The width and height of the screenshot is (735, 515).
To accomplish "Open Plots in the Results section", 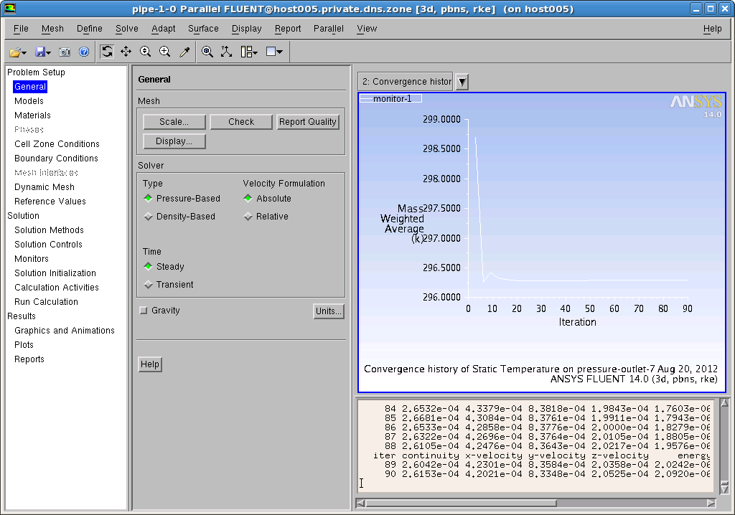I will [24, 345].
